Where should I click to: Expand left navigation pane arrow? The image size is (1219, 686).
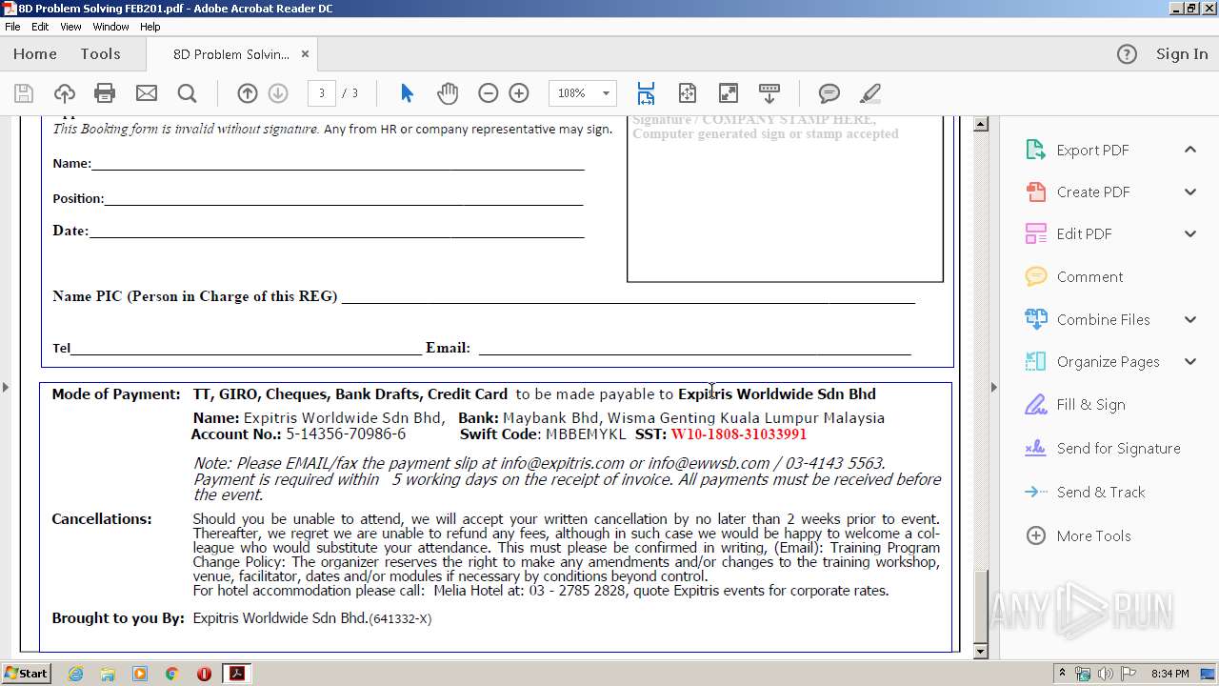click(x=6, y=387)
